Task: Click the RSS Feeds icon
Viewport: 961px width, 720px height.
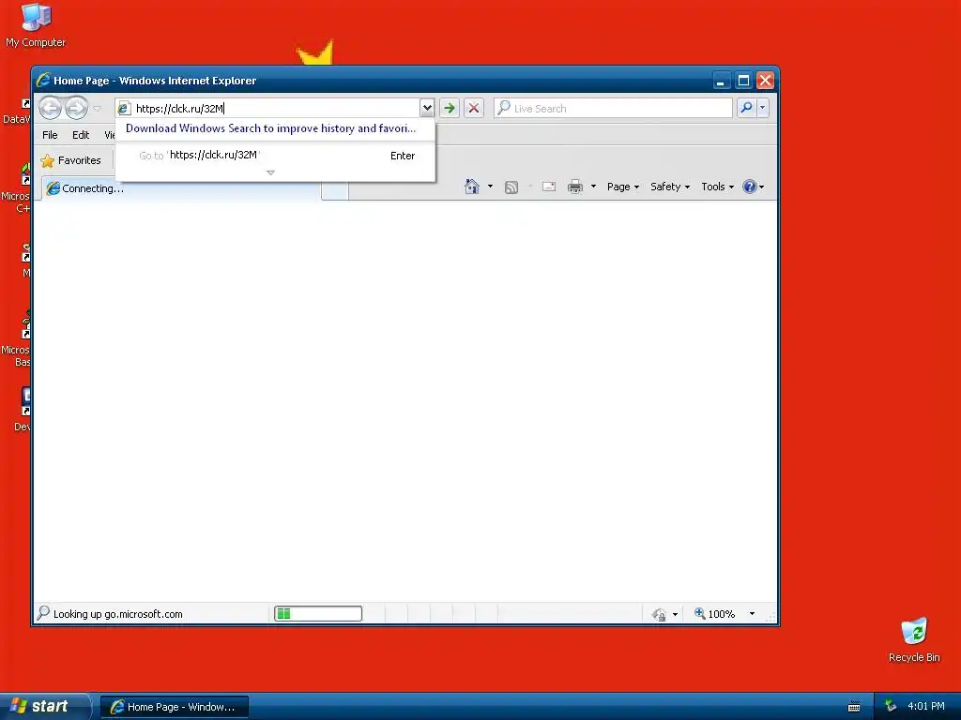Action: click(x=511, y=187)
